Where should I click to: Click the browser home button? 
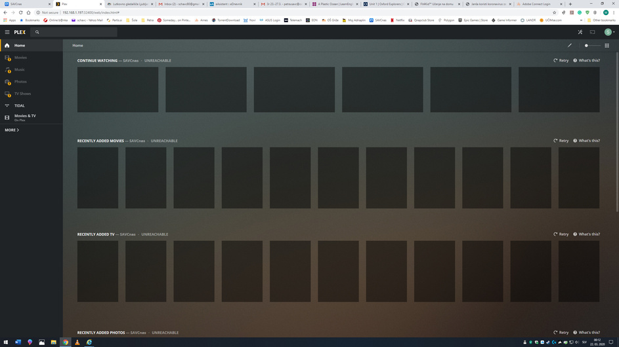(28, 12)
